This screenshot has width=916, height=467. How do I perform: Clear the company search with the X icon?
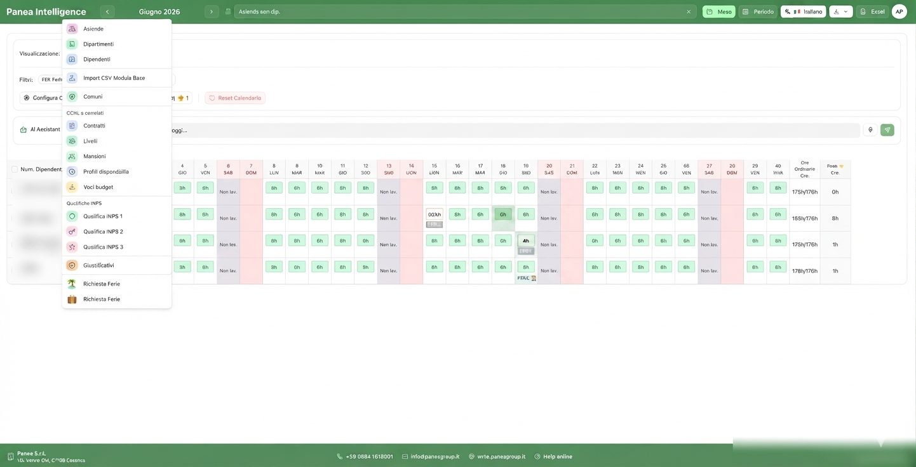(689, 11)
